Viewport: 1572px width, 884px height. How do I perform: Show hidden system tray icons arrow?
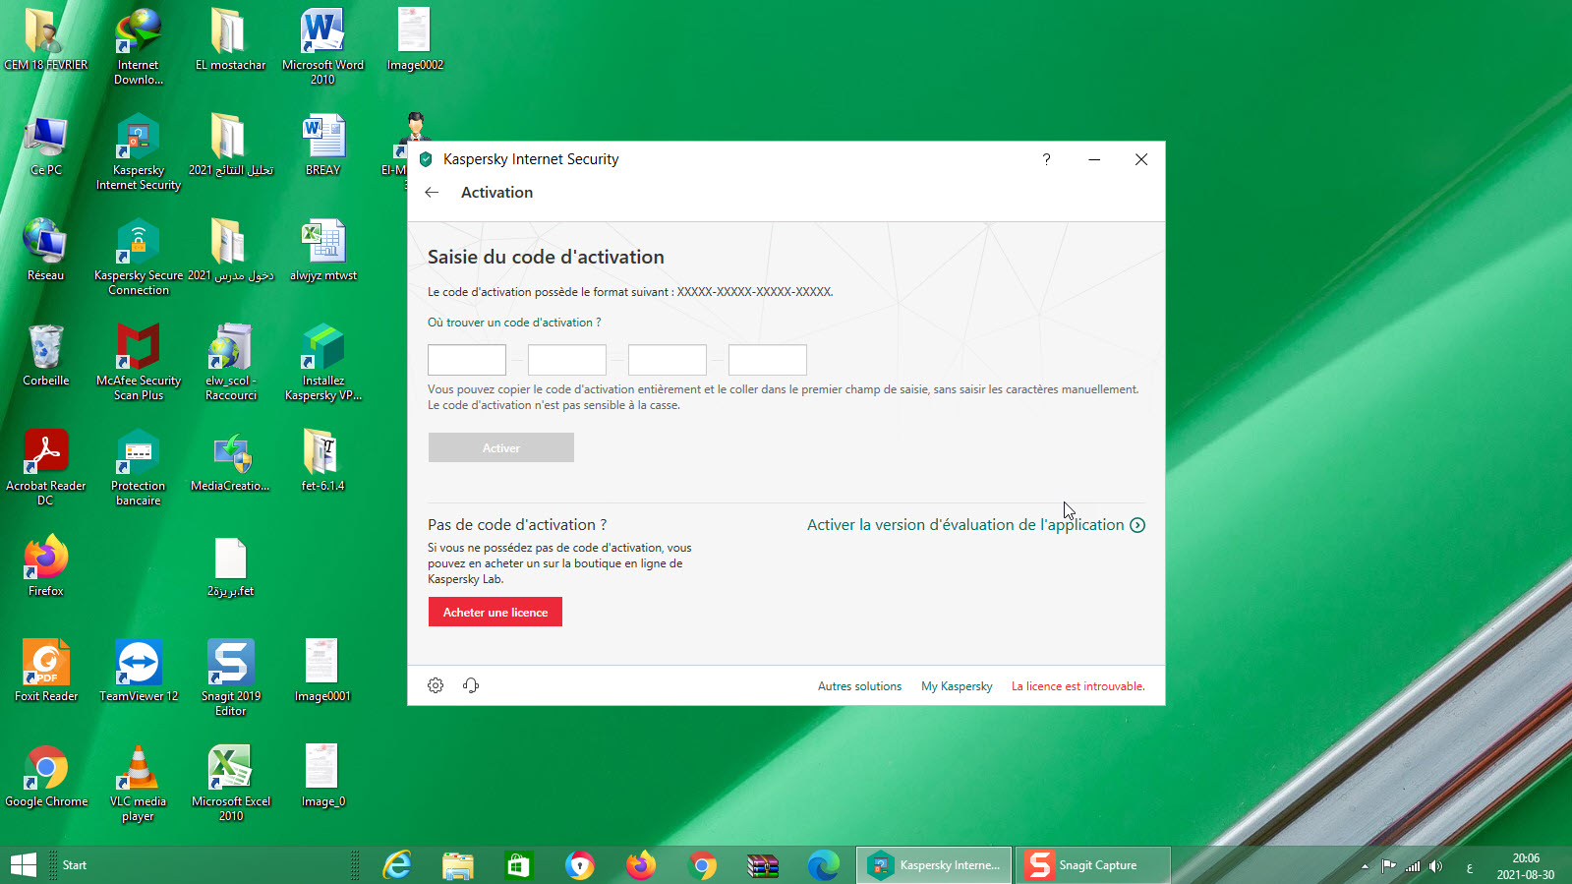[1365, 866]
